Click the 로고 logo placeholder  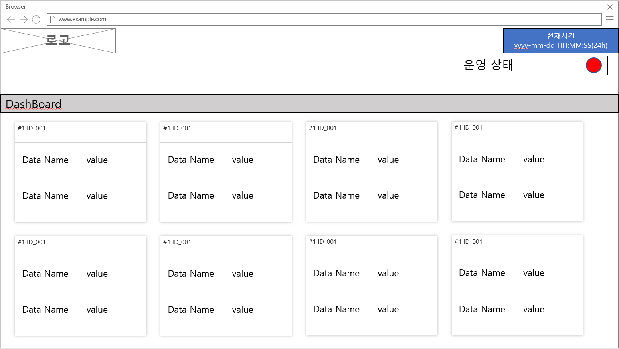tap(58, 41)
